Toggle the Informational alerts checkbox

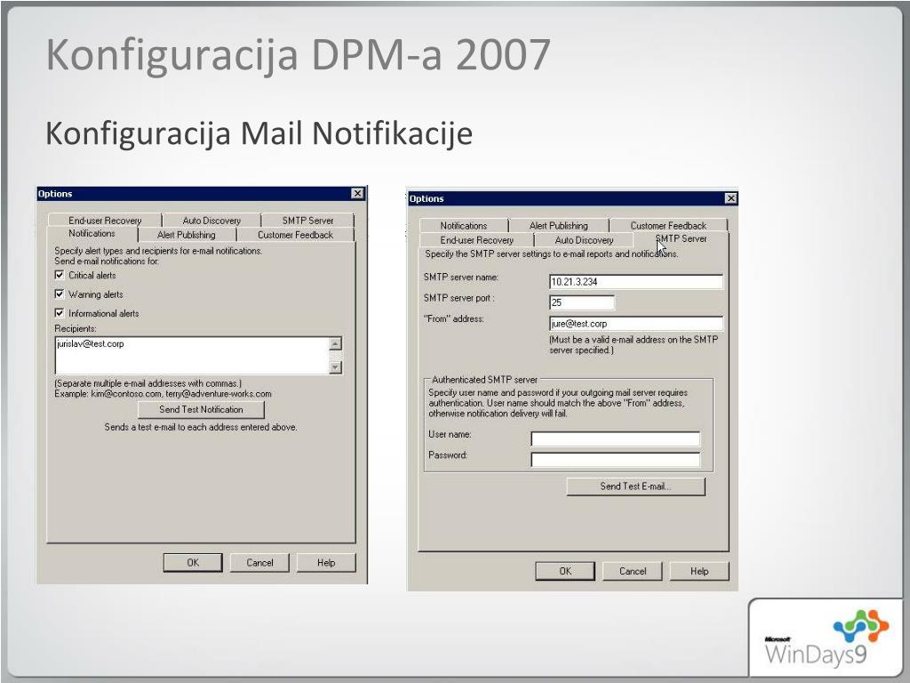60,313
